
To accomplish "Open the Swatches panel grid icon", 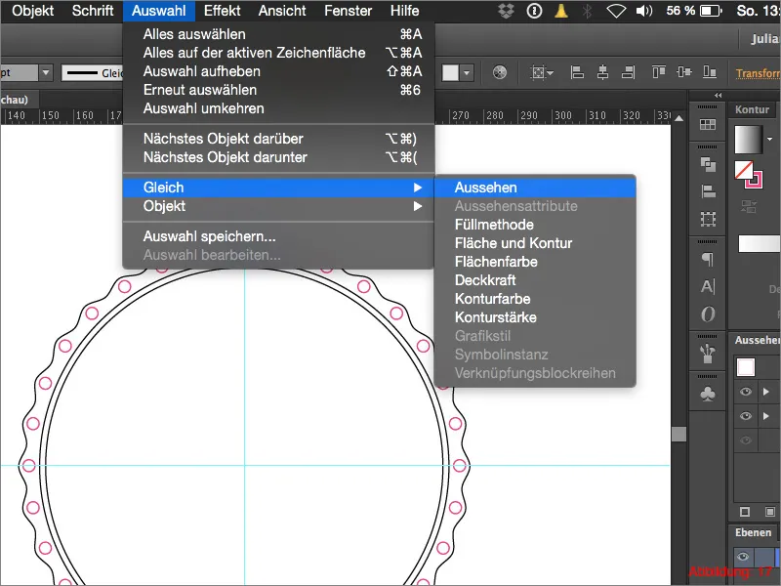I will (707, 124).
